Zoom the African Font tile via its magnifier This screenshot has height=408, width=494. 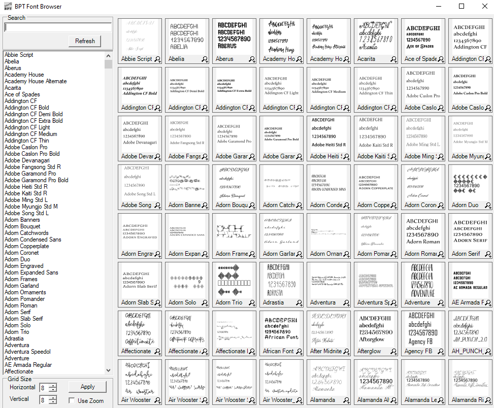click(299, 351)
